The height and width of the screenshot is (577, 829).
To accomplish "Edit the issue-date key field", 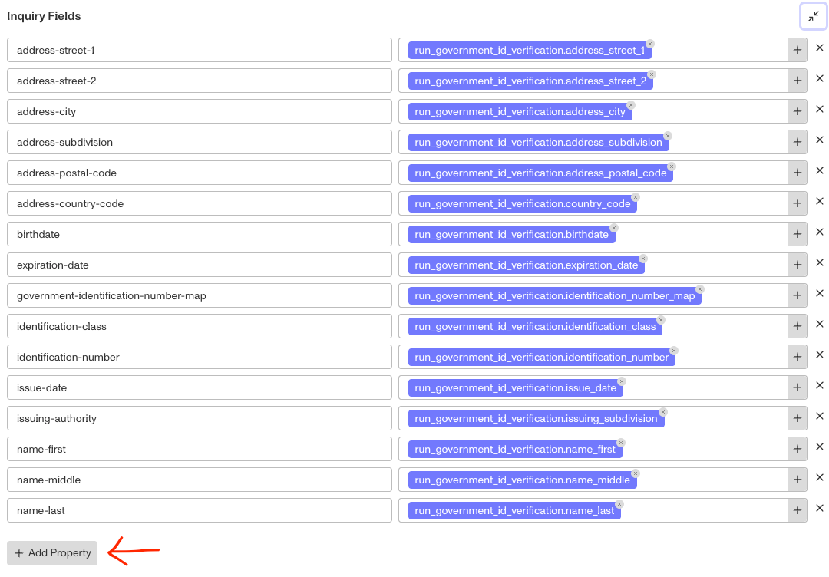I will (200, 387).
